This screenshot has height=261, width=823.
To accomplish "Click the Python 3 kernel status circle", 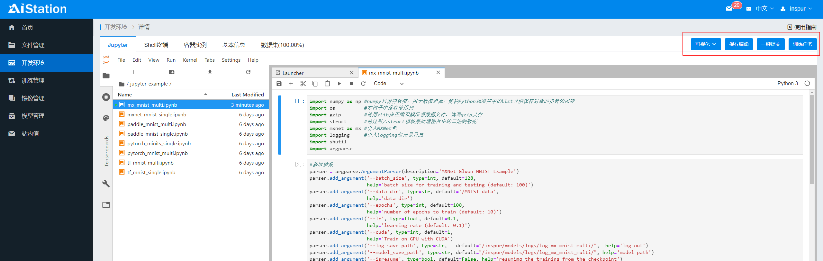I will click(807, 84).
